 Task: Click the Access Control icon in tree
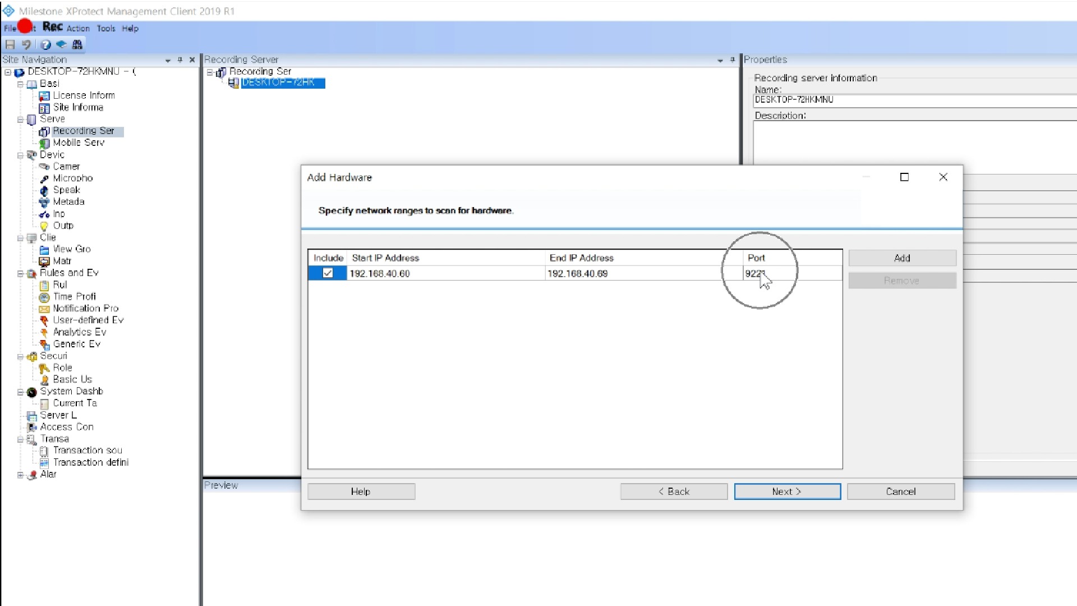point(32,427)
